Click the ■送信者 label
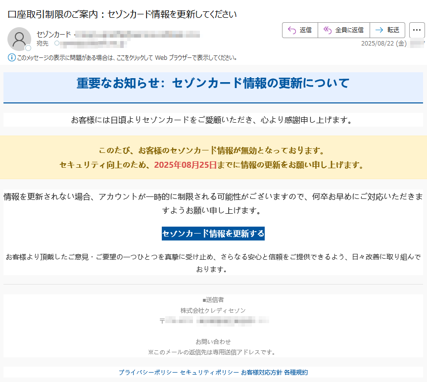 (213, 300)
